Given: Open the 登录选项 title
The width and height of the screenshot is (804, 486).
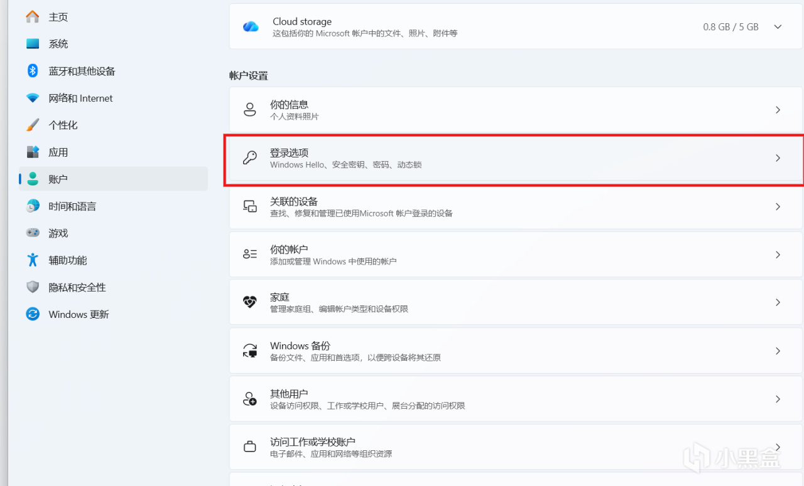Looking at the screenshot, I should pyautogui.click(x=289, y=152).
